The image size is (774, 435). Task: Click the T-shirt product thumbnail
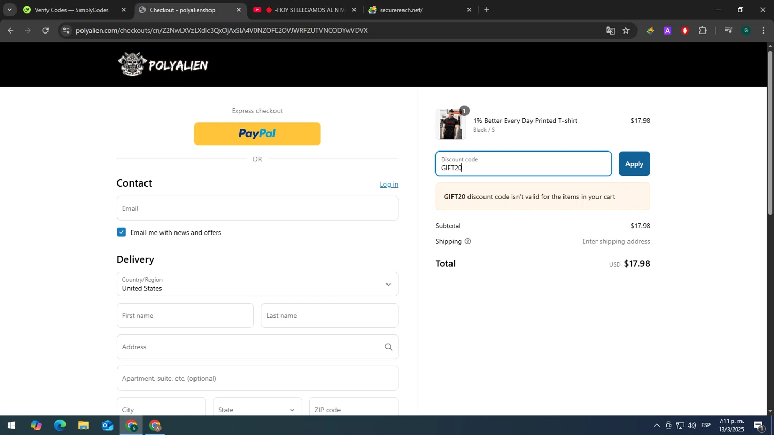click(x=450, y=124)
